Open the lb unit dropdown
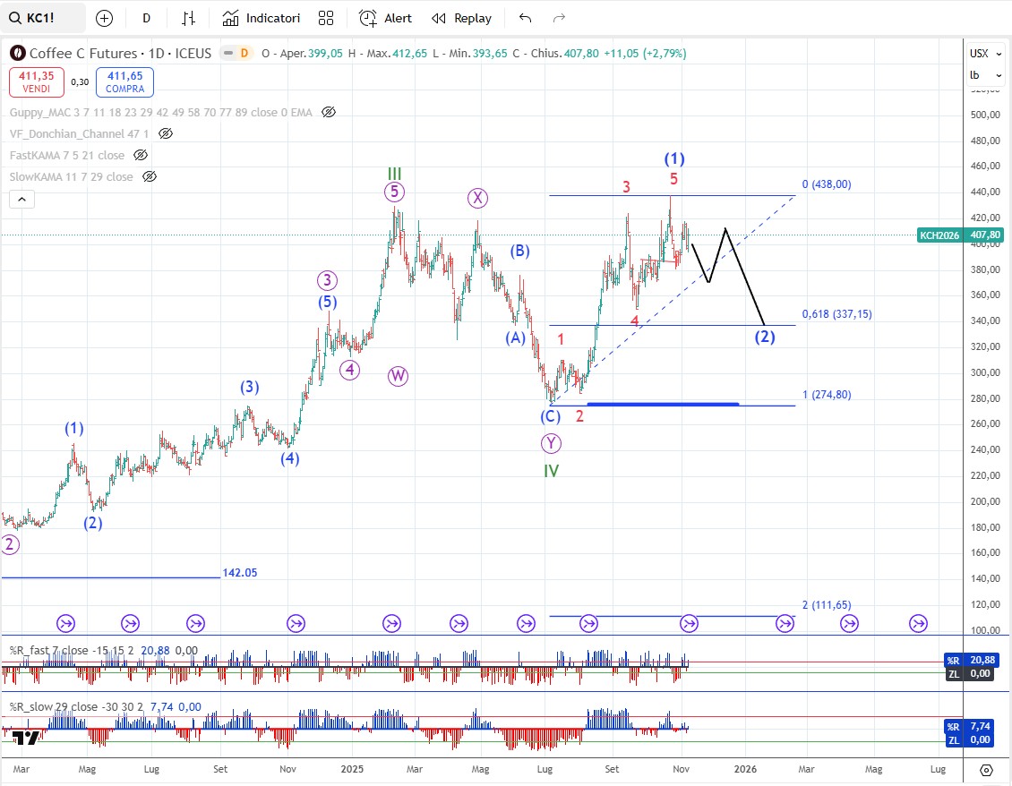Screen dimensions: 1012x786 pos(985,75)
